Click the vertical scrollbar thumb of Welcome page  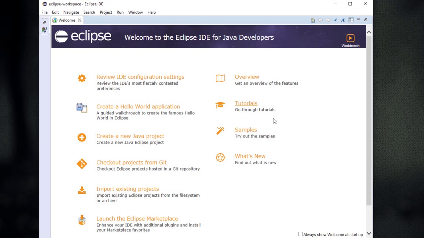pyautogui.click(x=369, y=121)
